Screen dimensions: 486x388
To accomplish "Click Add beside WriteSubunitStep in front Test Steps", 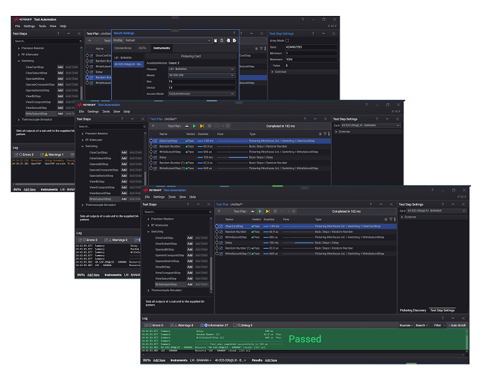I will pyautogui.click(x=190, y=284).
